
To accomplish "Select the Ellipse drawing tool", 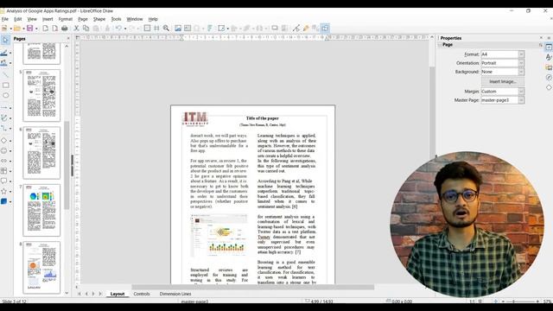I will coord(6,95).
